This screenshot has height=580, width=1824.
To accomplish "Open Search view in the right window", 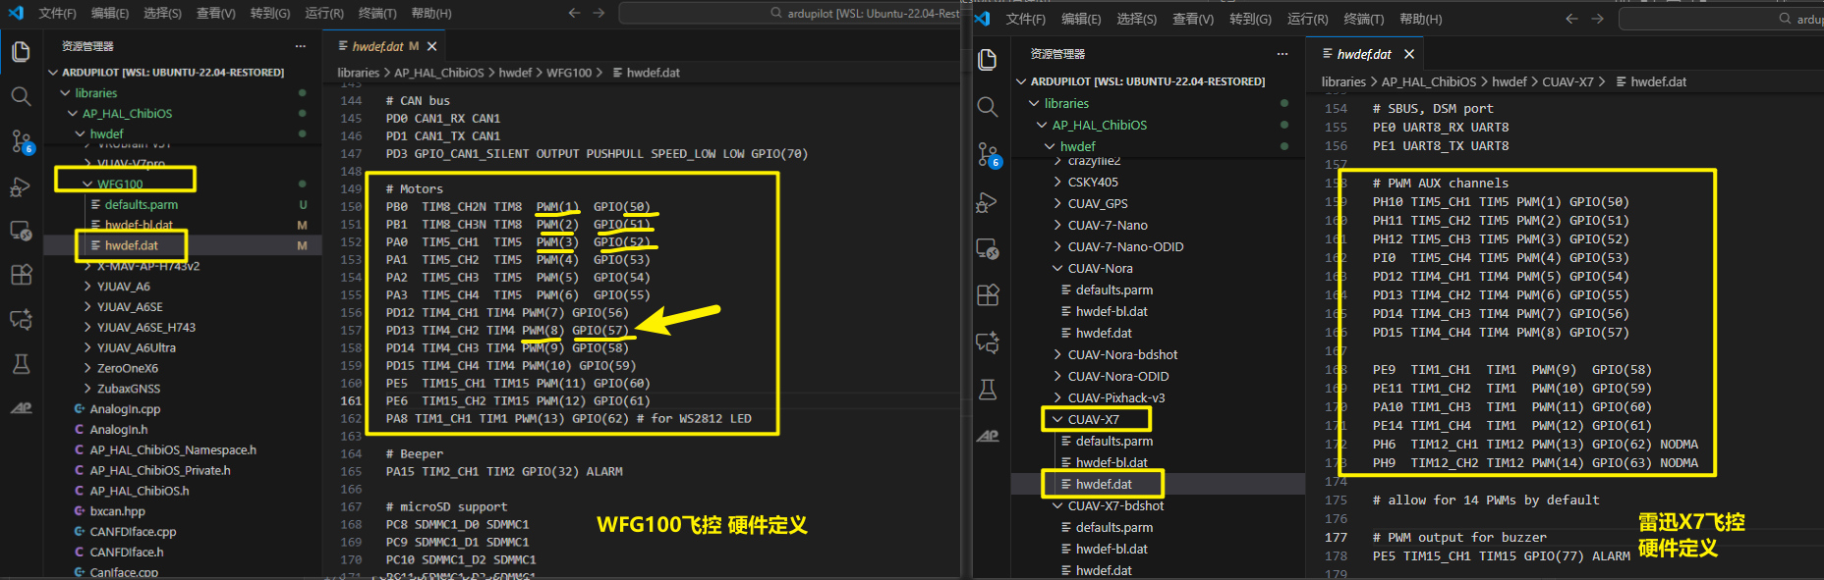I will click(x=988, y=107).
